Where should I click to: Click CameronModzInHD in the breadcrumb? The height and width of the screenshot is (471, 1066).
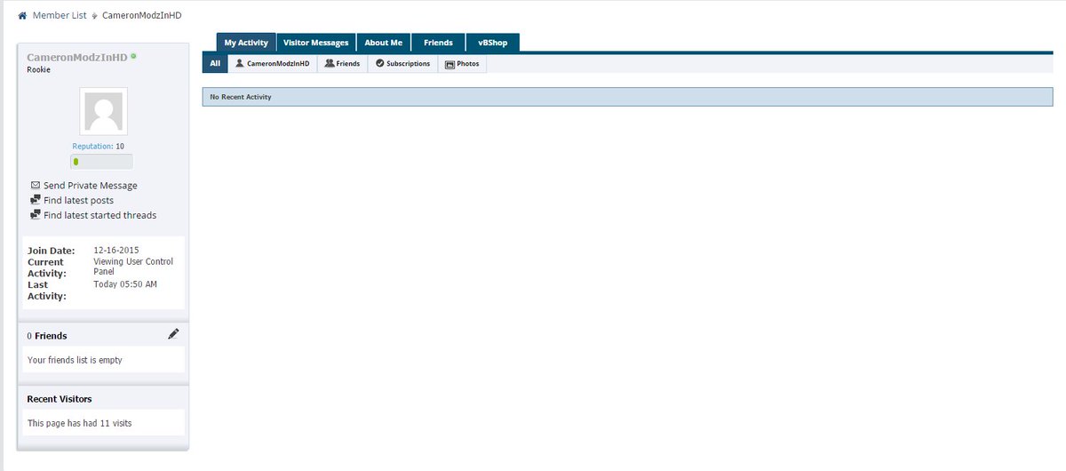coord(142,16)
